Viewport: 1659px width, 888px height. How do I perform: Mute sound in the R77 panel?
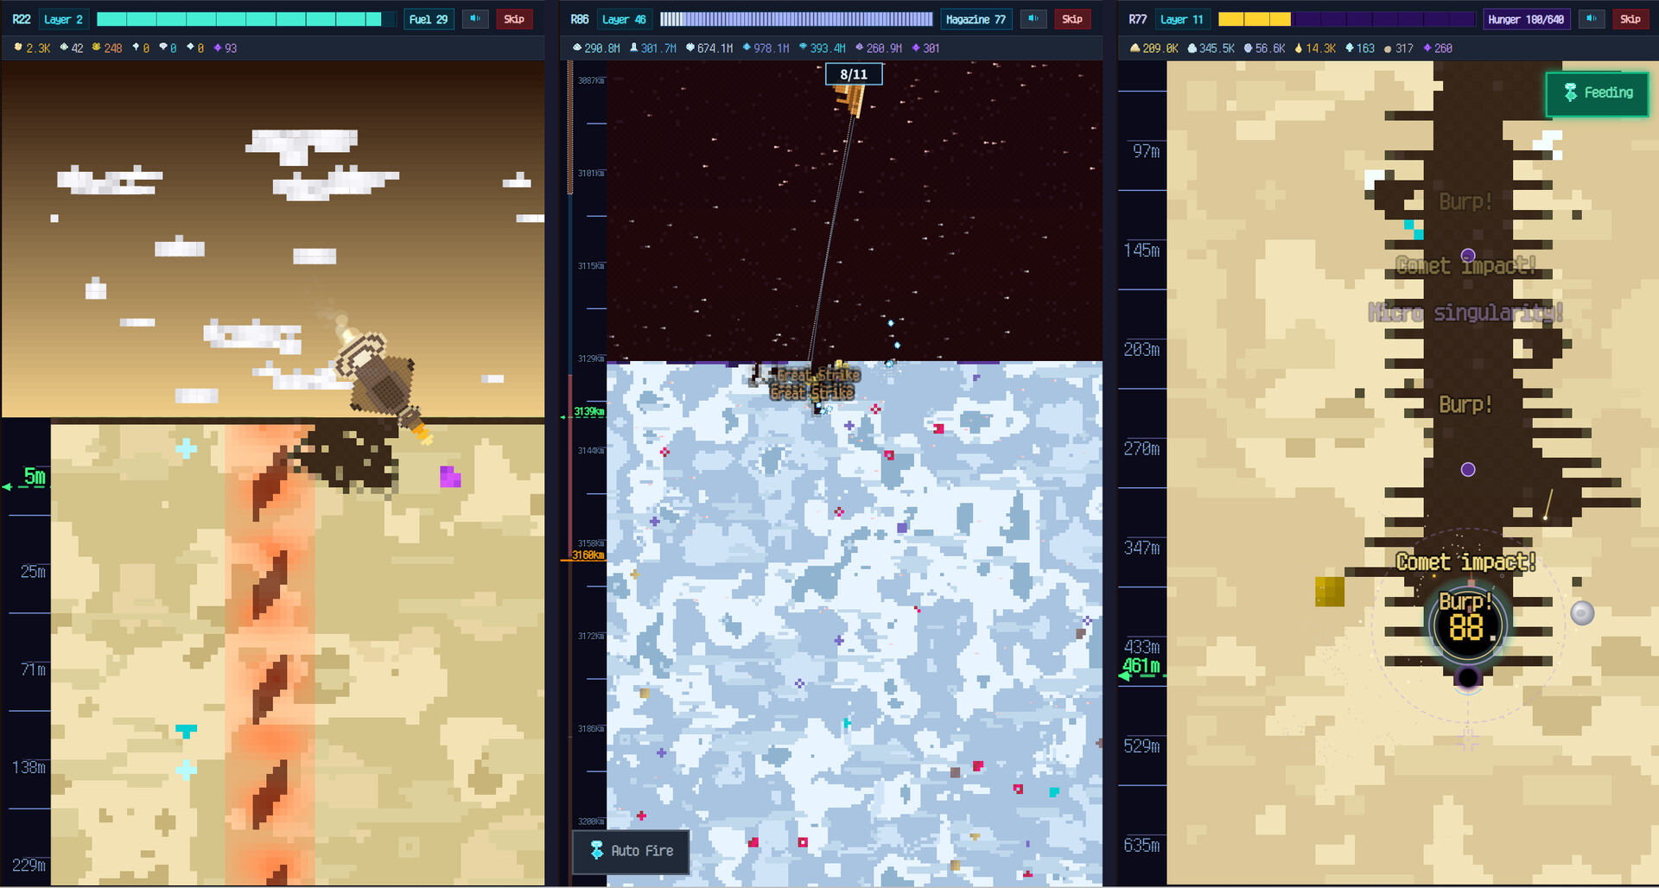pos(1592,19)
